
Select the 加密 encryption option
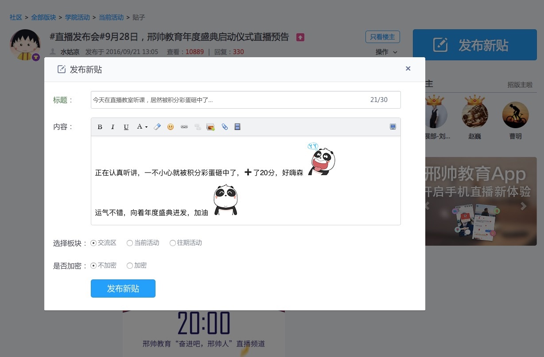click(129, 265)
